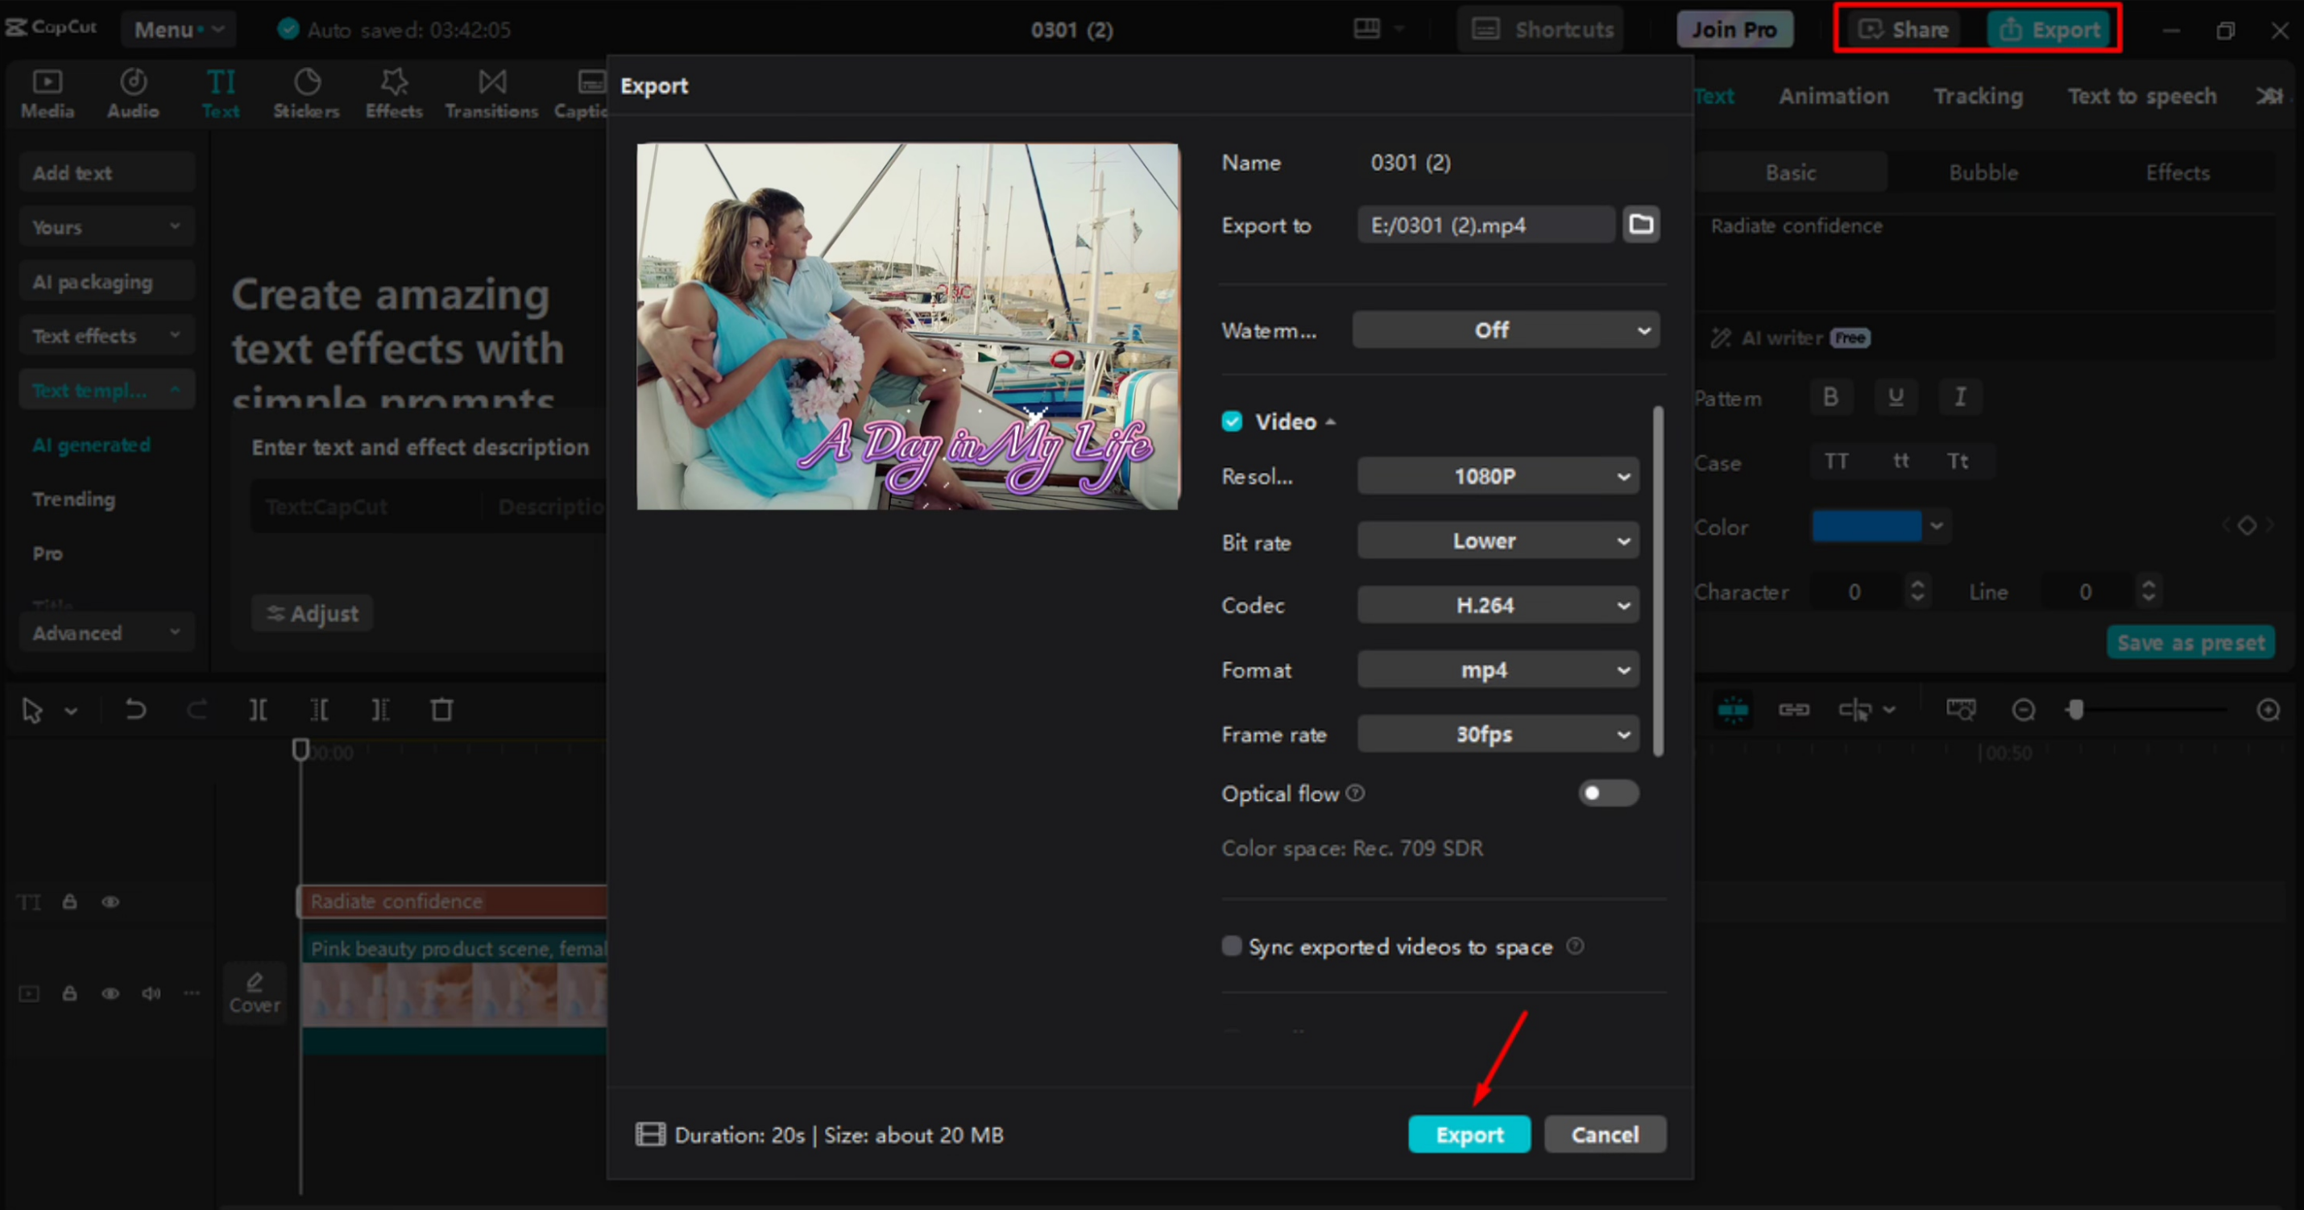This screenshot has width=2304, height=1210.
Task: Open the Effects panel icon
Action: (x=394, y=93)
